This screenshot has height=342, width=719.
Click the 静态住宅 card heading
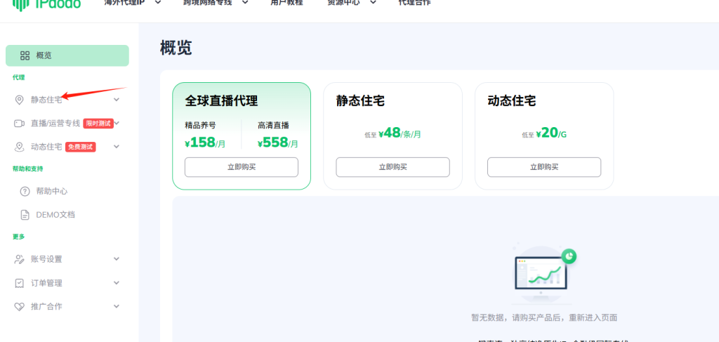pyautogui.click(x=360, y=101)
